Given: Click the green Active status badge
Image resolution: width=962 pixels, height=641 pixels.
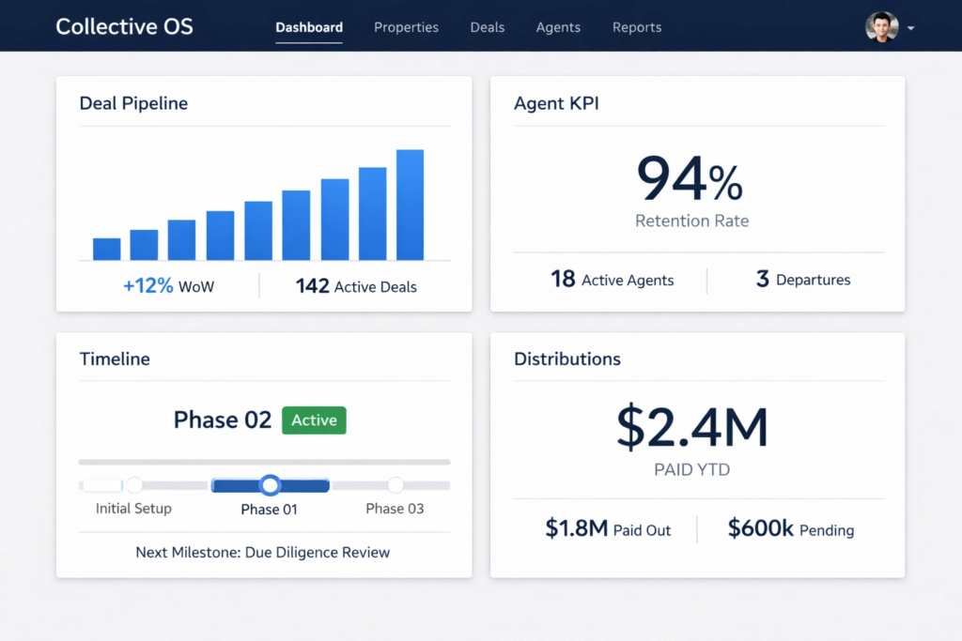Looking at the screenshot, I should point(314,420).
